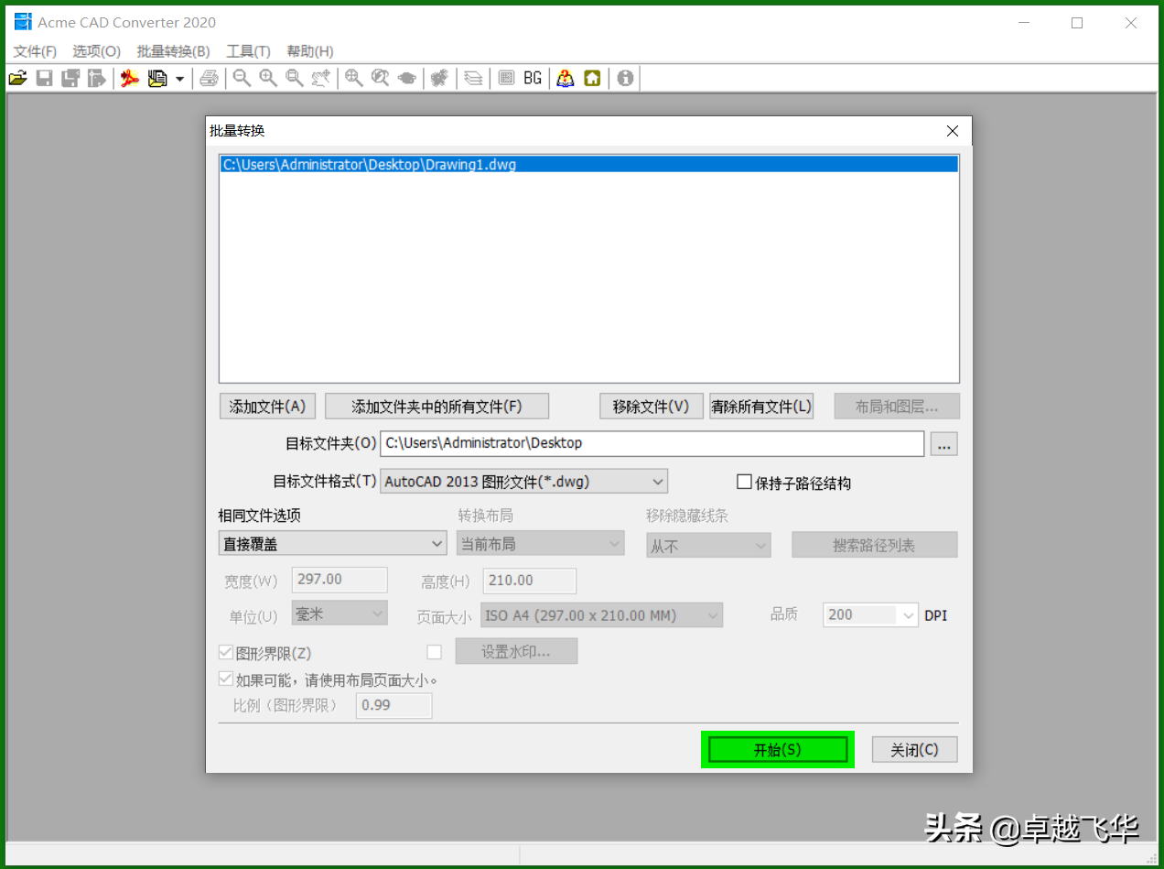Click the zoom extents magnifier icon
Image resolution: width=1164 pixels, height=869 pixels.
click(x=353, y=79)
